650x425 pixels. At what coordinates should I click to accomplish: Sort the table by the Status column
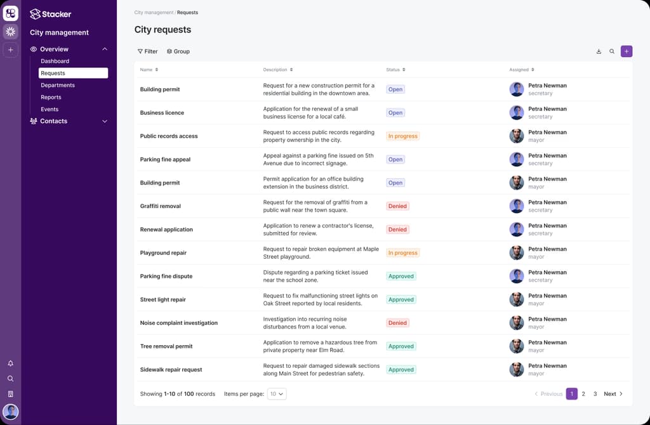[x=395, y=70]
